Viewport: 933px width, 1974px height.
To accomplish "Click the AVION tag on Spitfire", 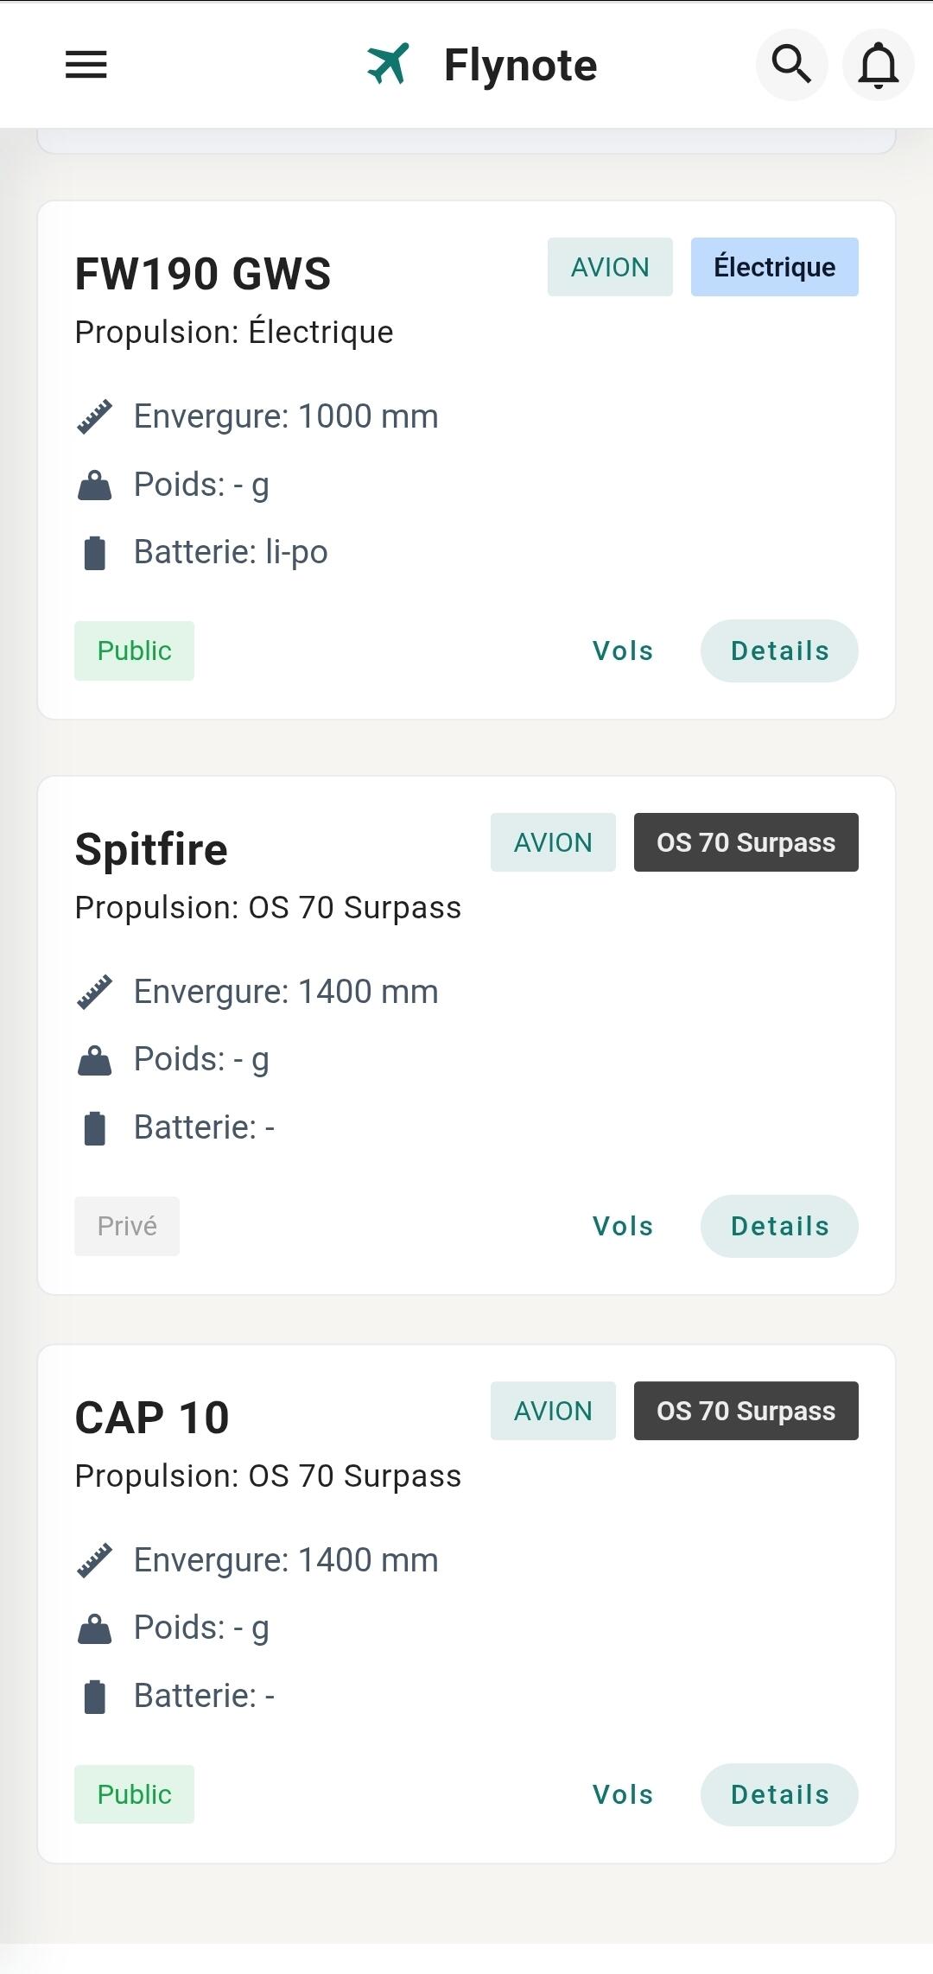I will [553, 842].
